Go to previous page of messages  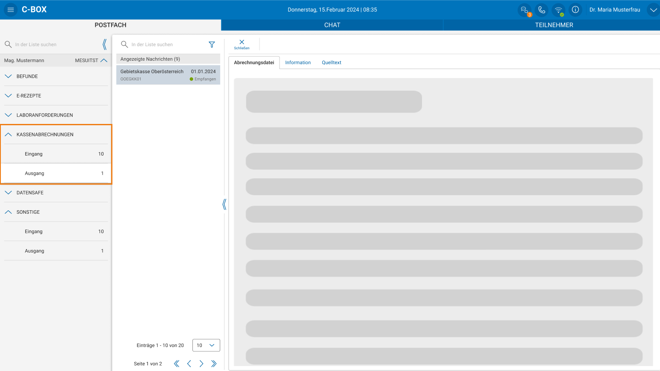[x=189, y=364]
